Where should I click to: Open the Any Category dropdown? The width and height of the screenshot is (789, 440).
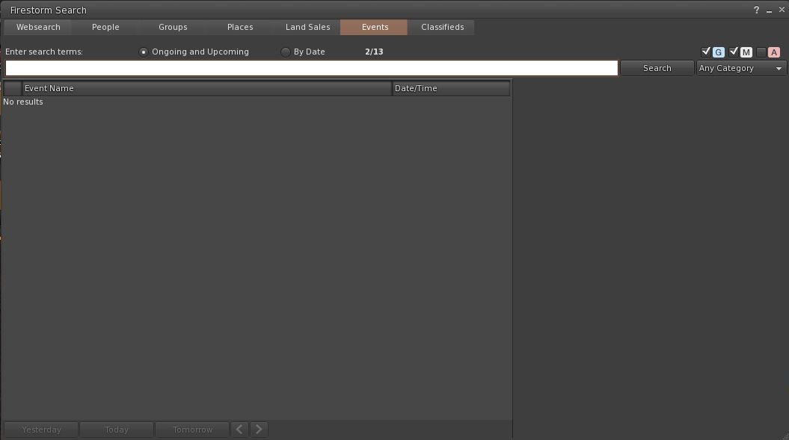740,68
